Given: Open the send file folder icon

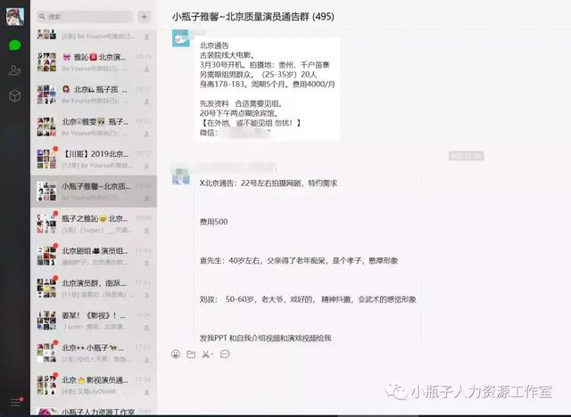Looking at the screenshot, I should pos(191,354).
